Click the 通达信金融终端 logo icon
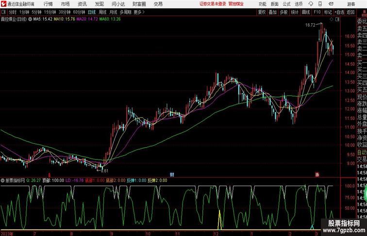367x236 pixels. pyautogui.click(x=3, y=3)
